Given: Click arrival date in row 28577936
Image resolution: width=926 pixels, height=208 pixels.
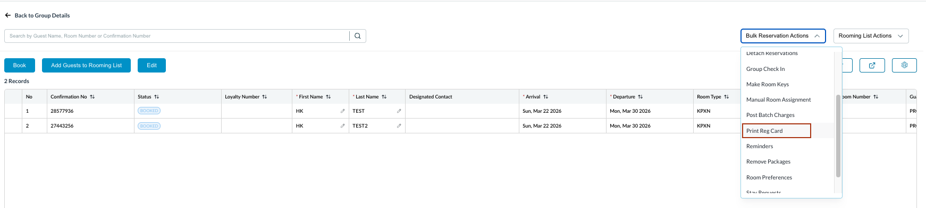Looking at the screenshot, I should (542, 111).
